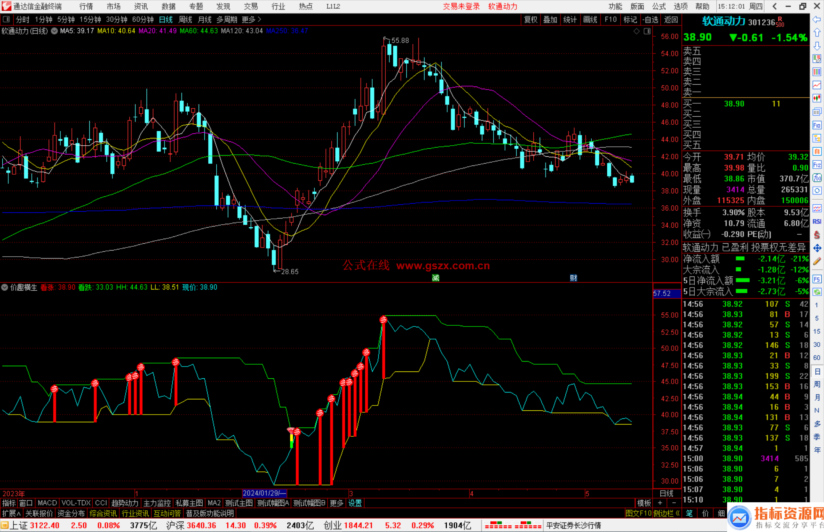Click the 叠加 overlay button

tap(550, 19)
